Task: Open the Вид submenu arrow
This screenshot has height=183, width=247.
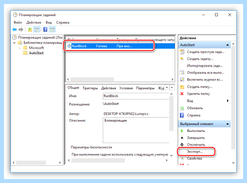Action: (x=227, y=101)
